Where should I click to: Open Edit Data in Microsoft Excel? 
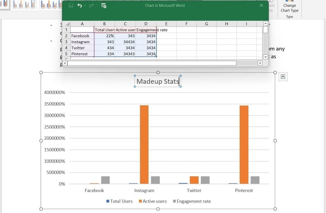tap(104, 5)
